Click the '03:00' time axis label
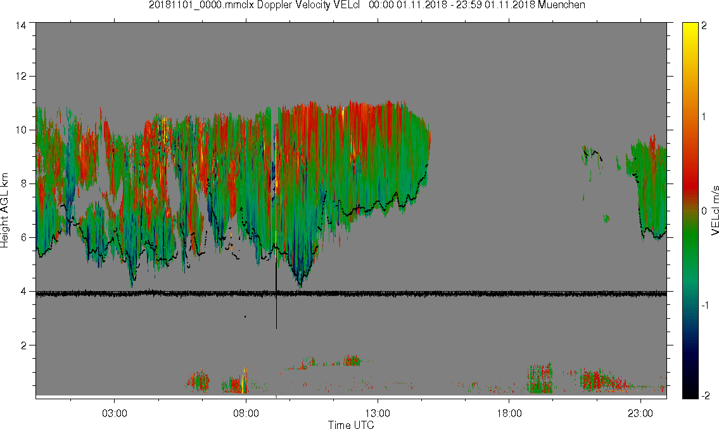This screenshot has width=719, height=429. pos(114,413)
